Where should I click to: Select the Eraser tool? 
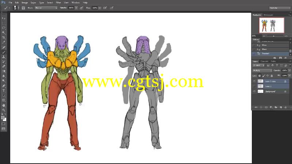click(x=4, y=66)
